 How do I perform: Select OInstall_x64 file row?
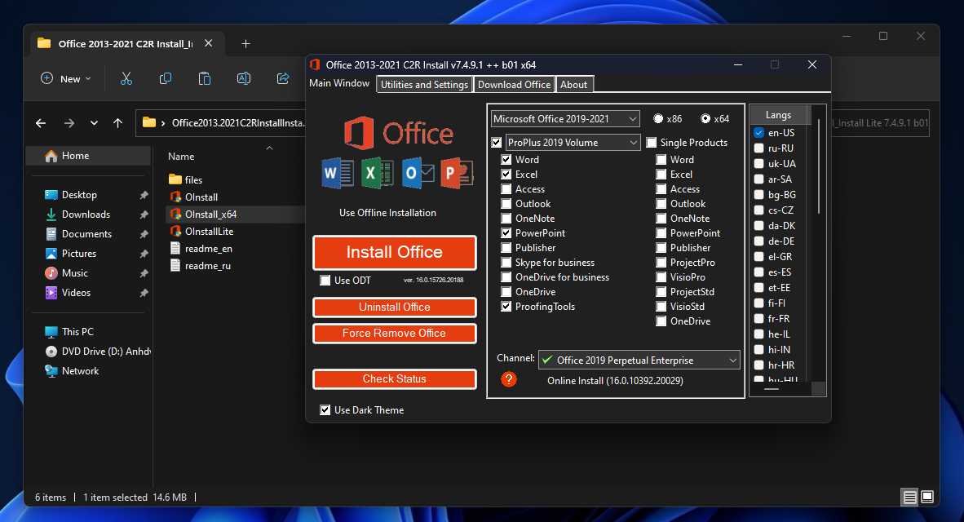[x=236, y=214]
